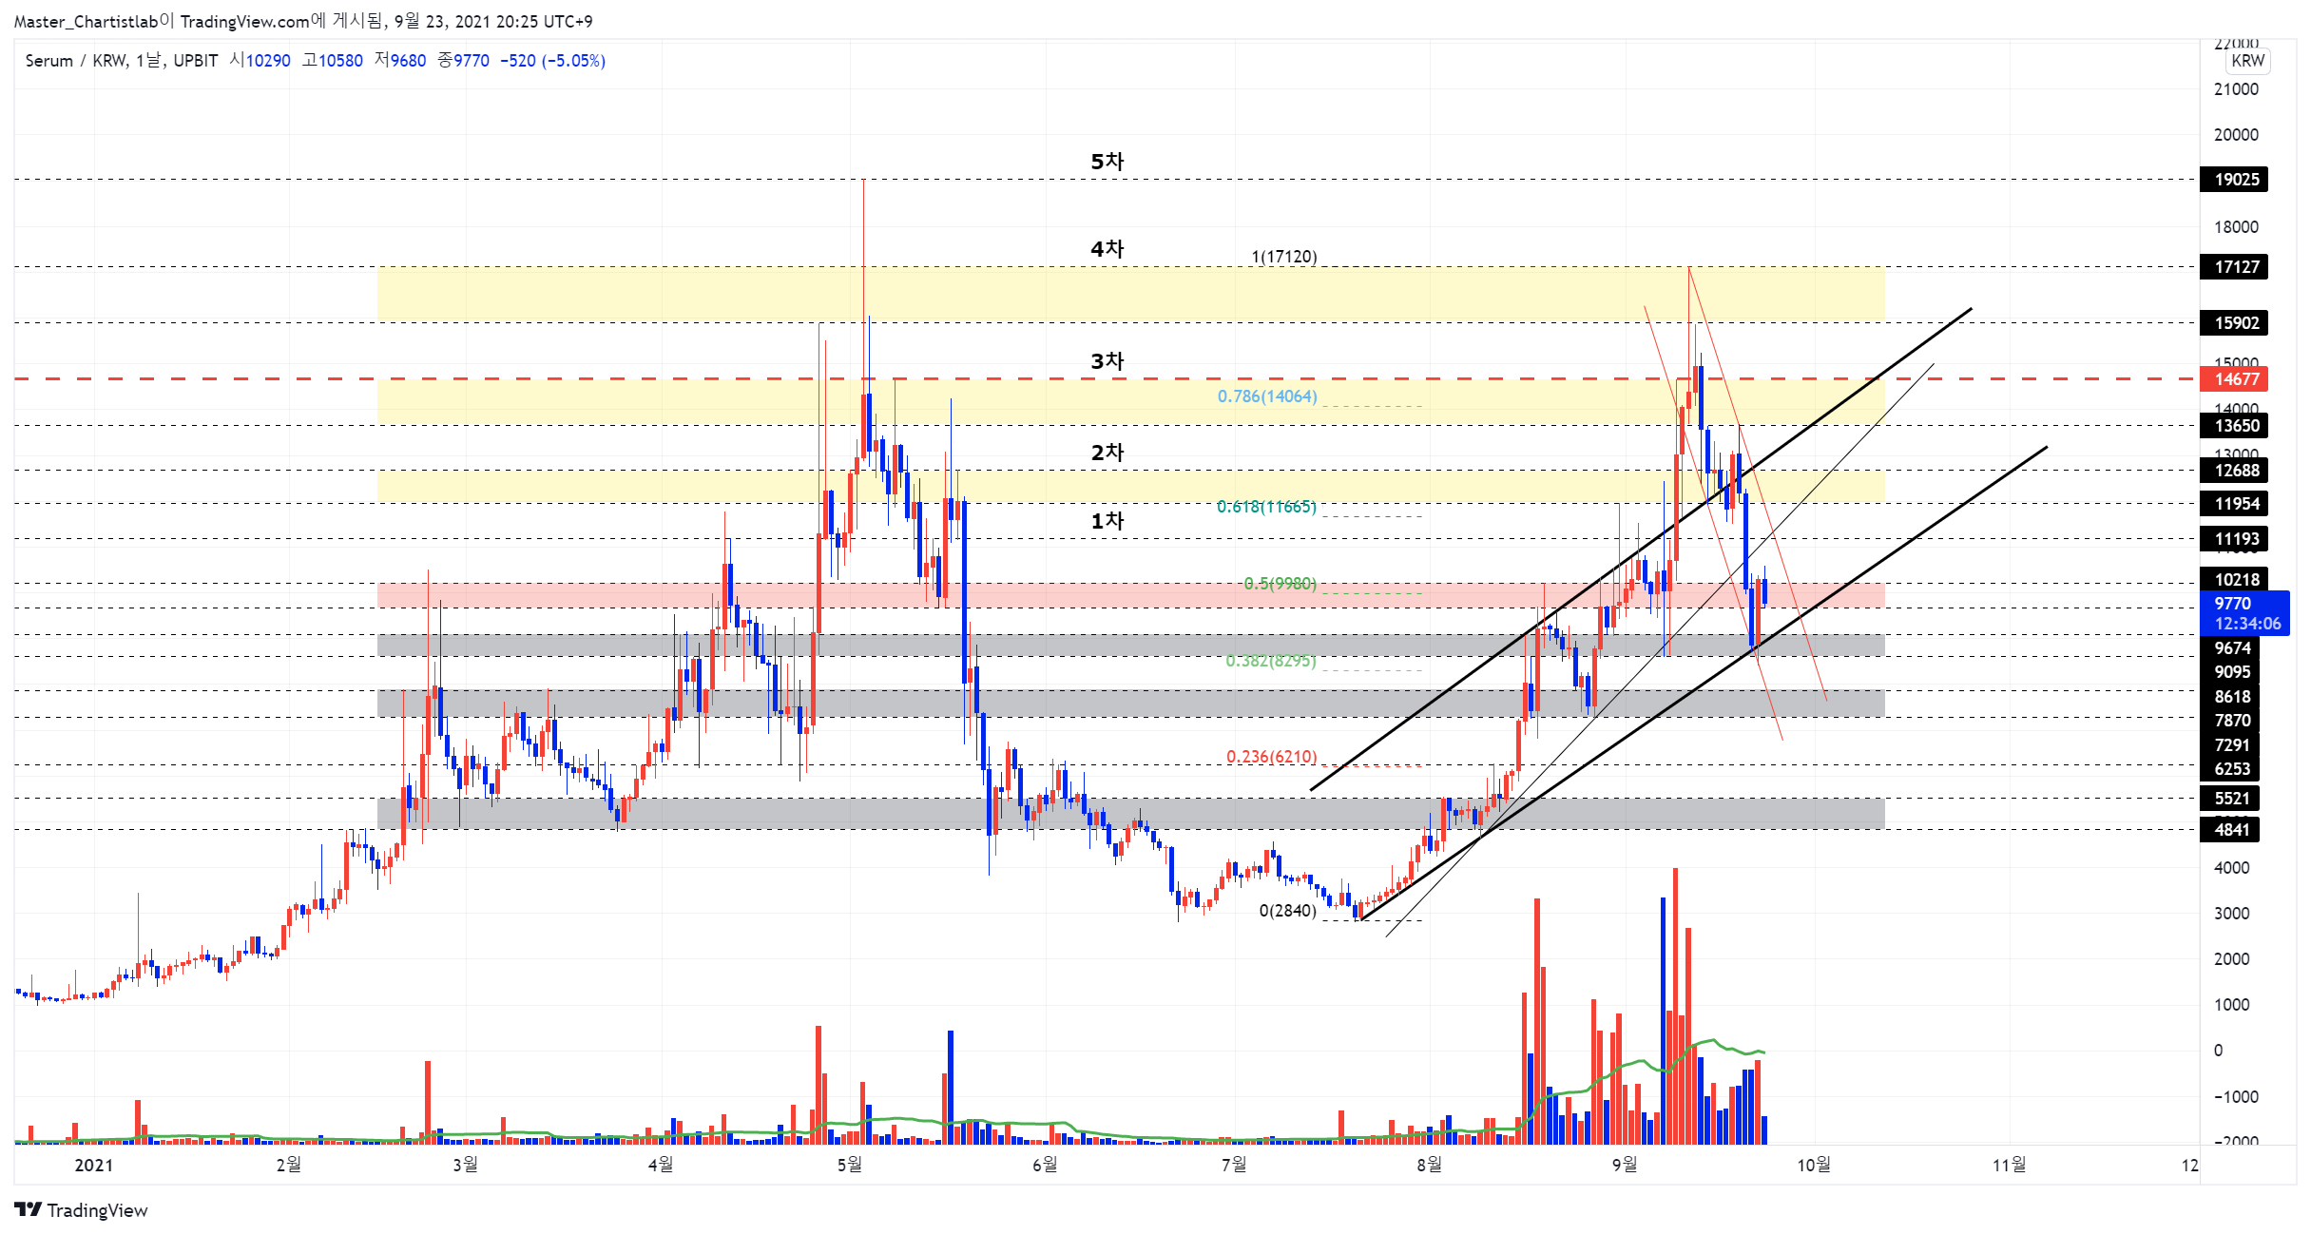The width and height of the screenshot is (2311, 1235).
Task: Click Fibonacci label 0.618(11665)
Action: pos(1267,507)
